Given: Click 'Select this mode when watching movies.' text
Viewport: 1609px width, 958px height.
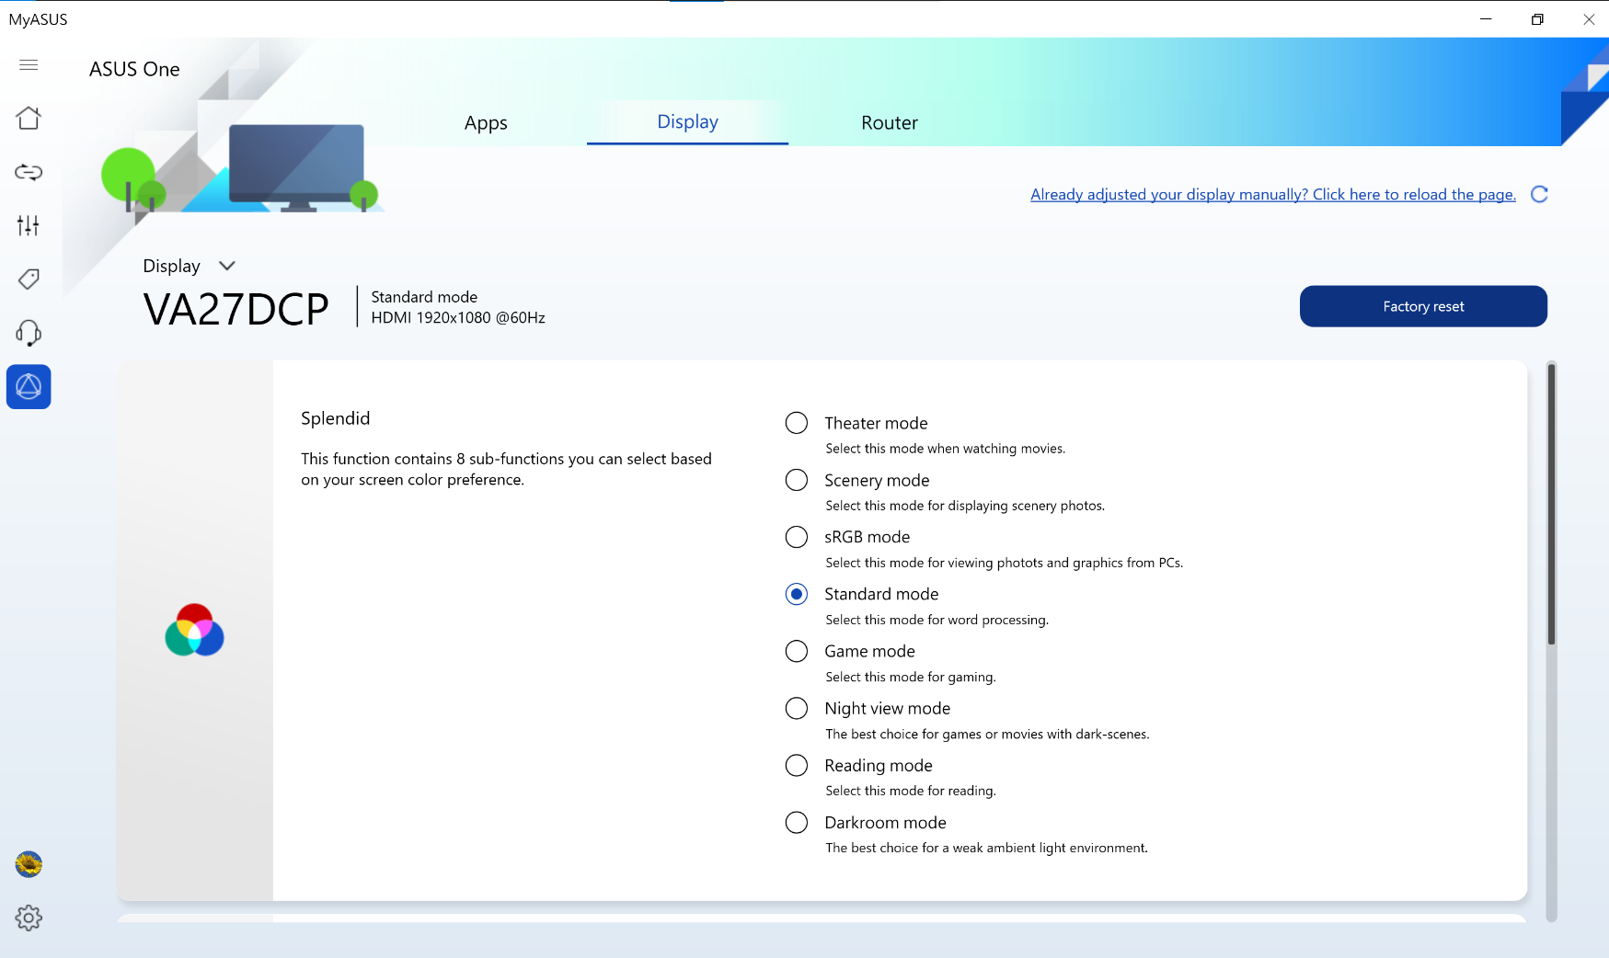Looking at the screenshot, I should 946,449.
